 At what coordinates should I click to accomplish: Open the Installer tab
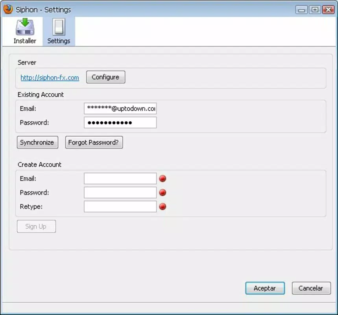click(x=25, y=31)
